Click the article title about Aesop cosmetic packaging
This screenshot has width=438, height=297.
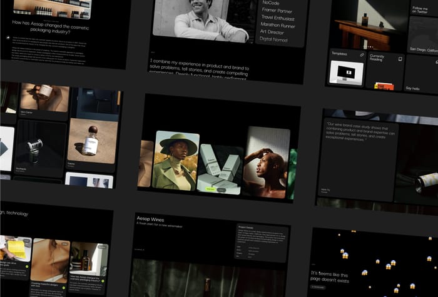point(51,27)
